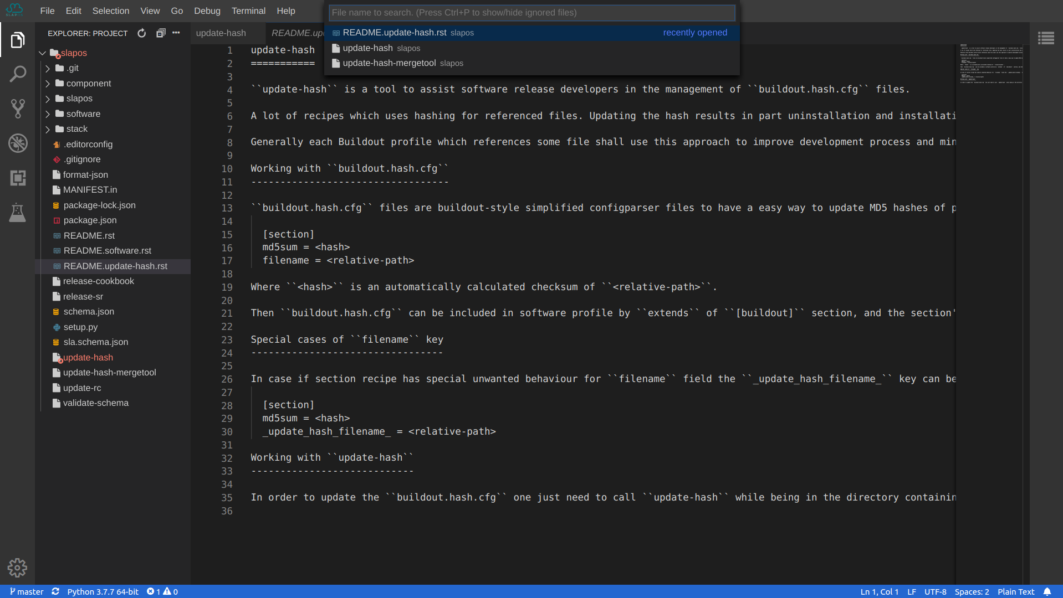This screenshot has height=598, width=1063.
Task: Select README.update-hash.rst in Explorer tree
Action: pos(113,266)
